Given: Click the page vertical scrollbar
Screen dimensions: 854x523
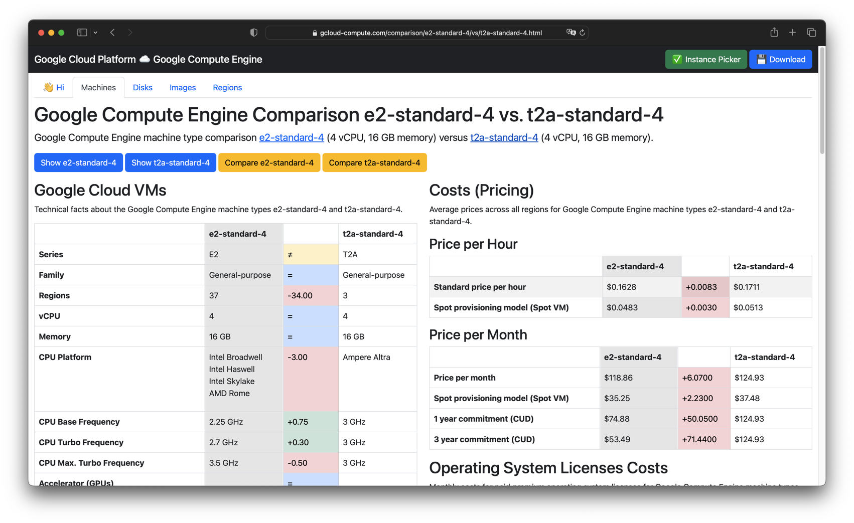Looking at the screenshot, I should (x=822, y=101).
